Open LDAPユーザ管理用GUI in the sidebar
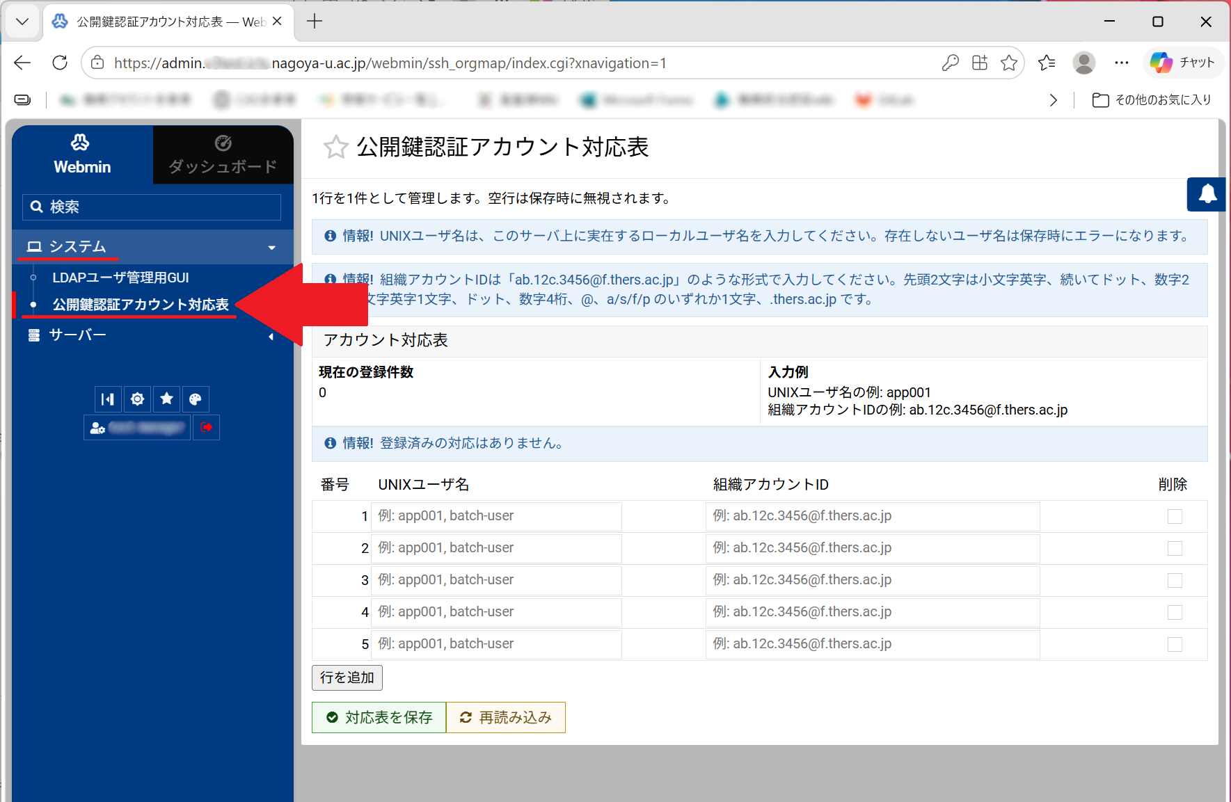 120,278
